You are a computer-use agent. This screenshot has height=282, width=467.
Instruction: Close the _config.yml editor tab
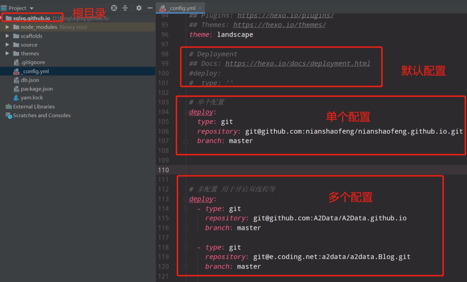click(200, 8)
